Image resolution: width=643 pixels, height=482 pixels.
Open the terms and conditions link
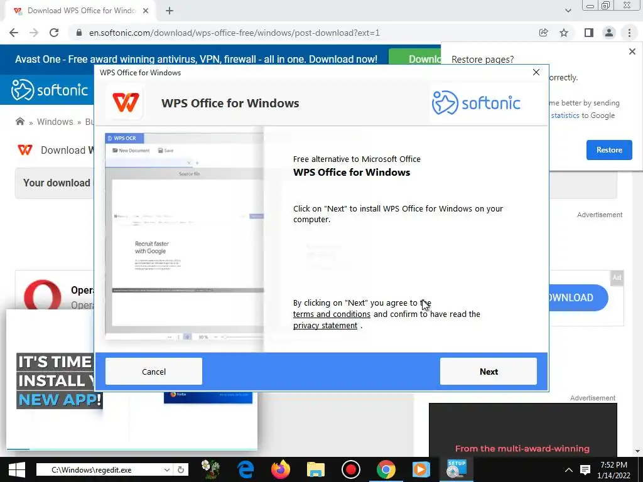[332, 314]
